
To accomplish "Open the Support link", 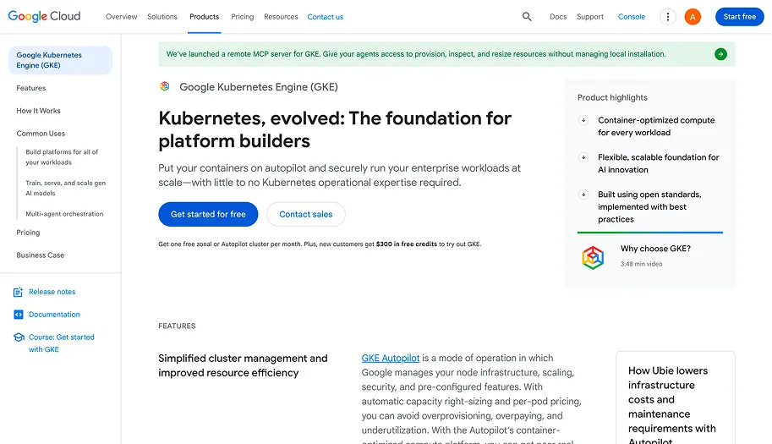I will click(590, 17).
